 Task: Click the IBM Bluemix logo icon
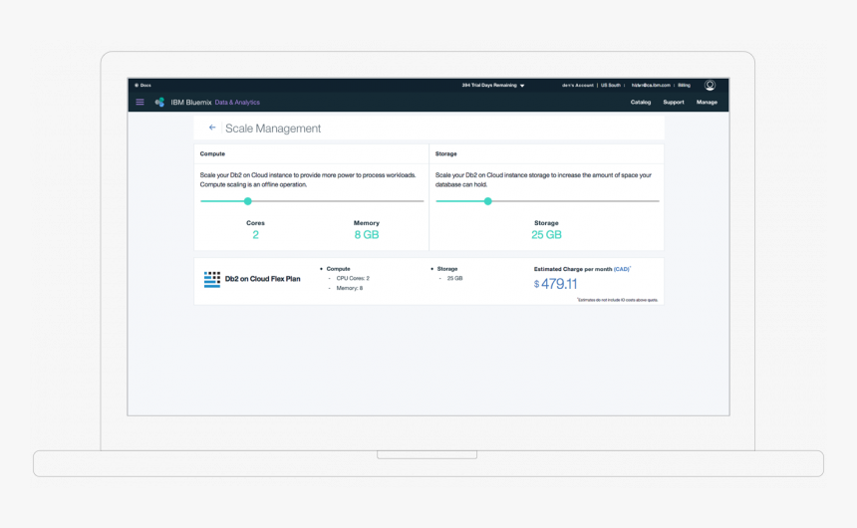[159, 103]
